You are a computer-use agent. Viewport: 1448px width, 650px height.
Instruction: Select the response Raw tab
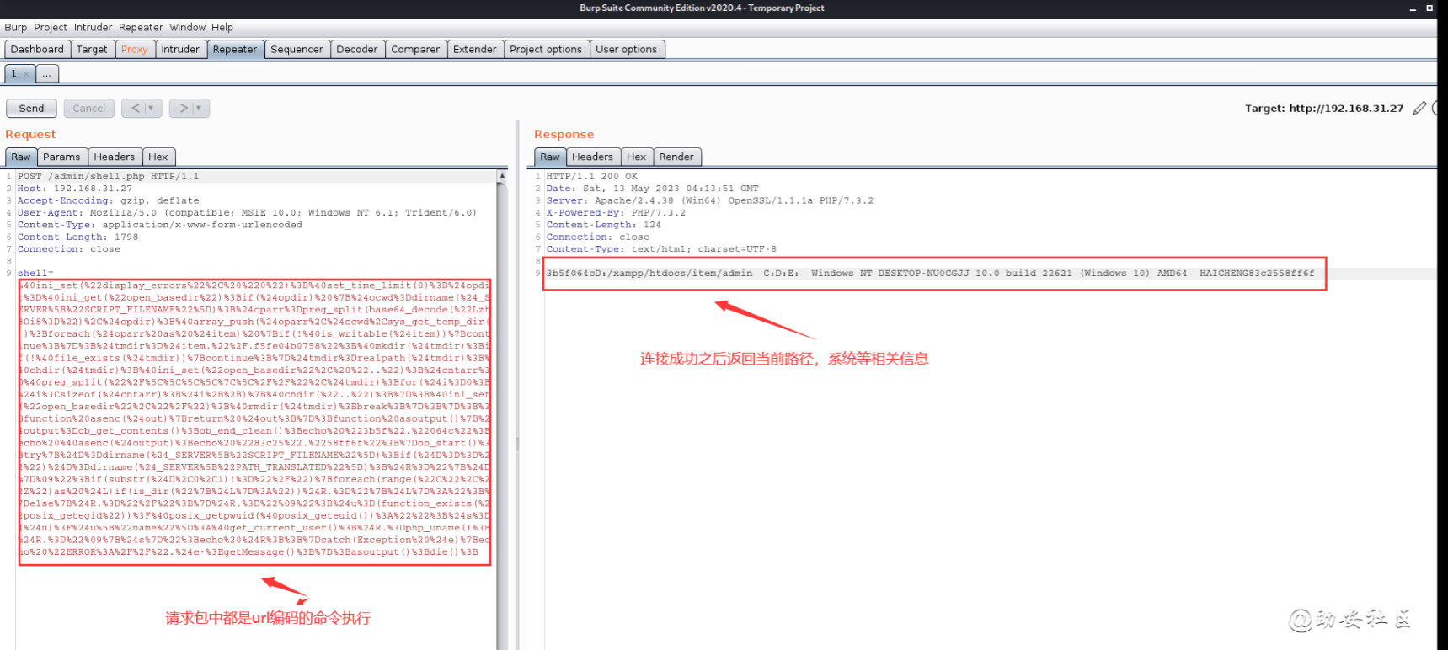(550, 157)
